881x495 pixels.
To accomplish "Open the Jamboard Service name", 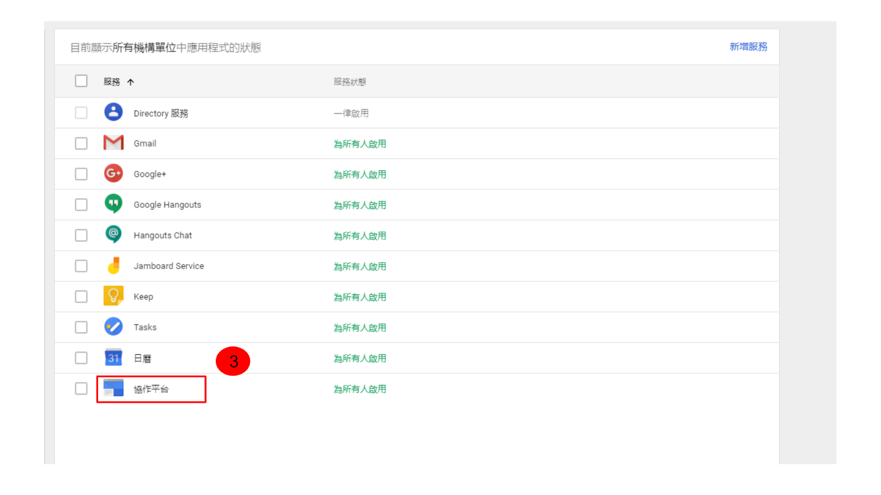I will click(x=168, y=266).
